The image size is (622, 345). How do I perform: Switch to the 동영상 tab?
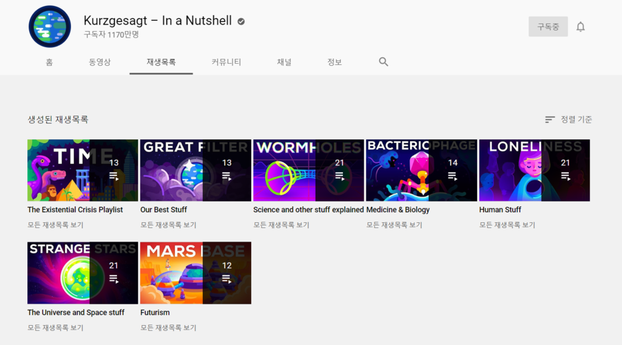coord(100,62)
